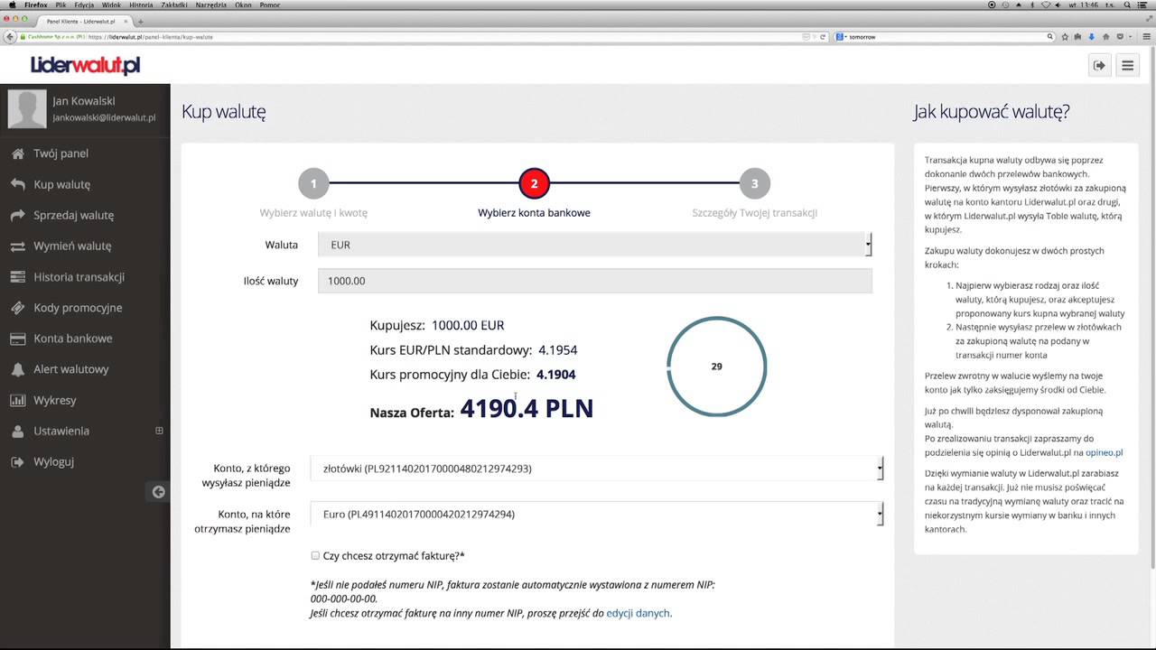Image resolution: width=1156 pixels, height=650 pixels.
Task: Click the bell icon beside Alert walutowy
Action: coord(17,369)
